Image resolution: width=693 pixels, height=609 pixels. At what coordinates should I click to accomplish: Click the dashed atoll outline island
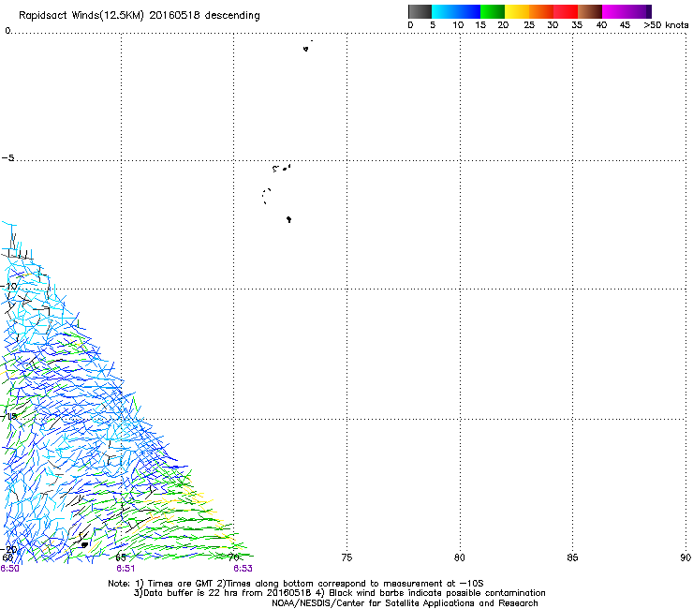point(266,196)
